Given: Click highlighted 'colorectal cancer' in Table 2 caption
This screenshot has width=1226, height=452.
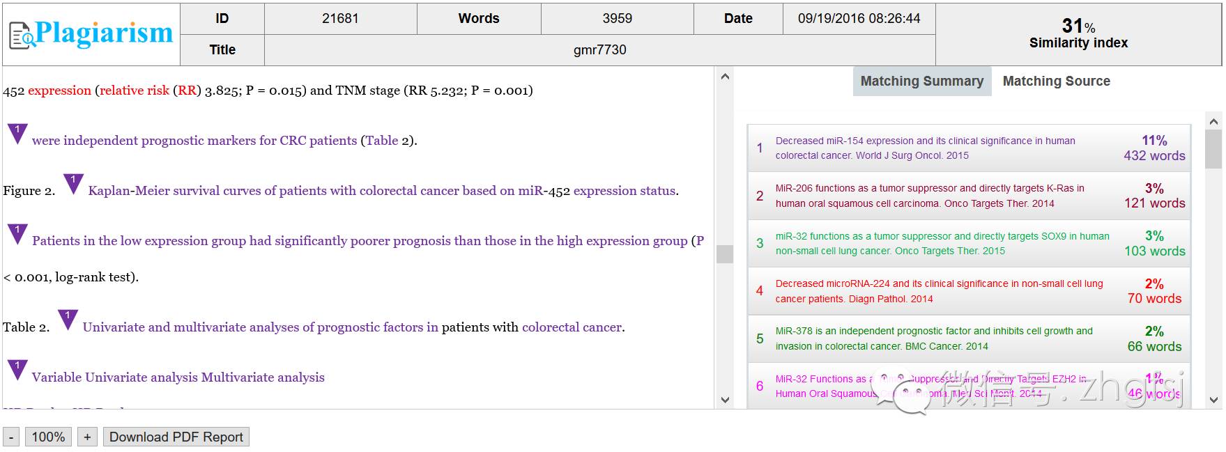Looking at the screenshot, I should coord(572,327).
